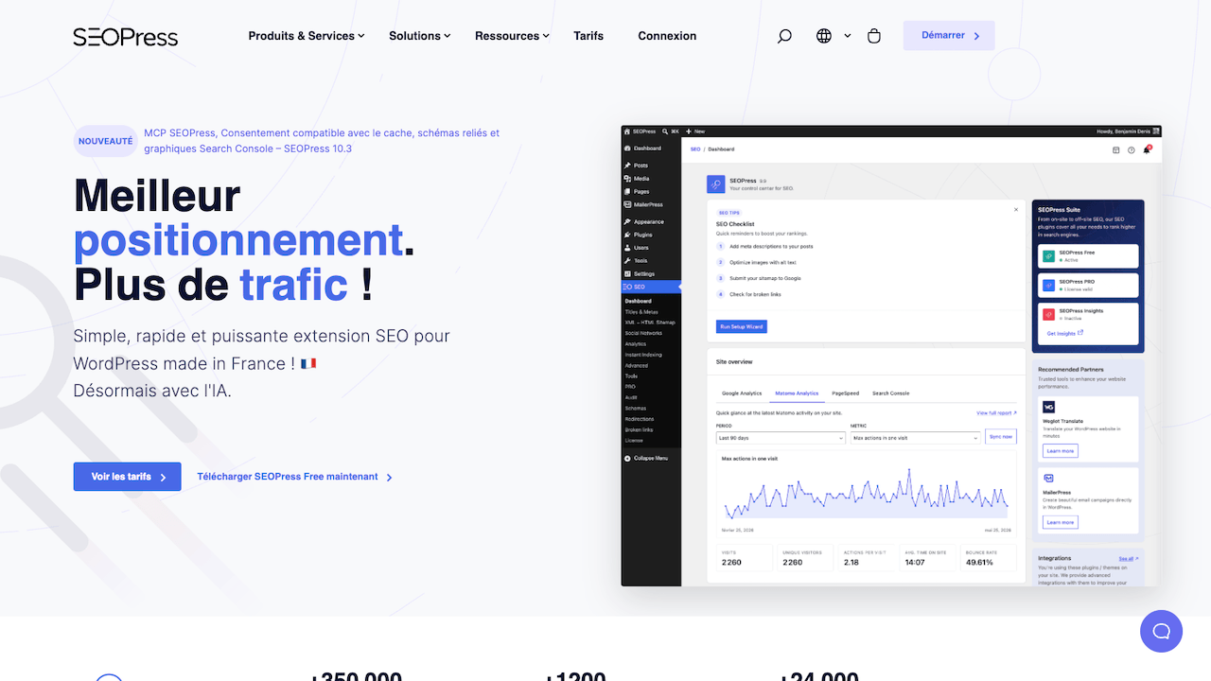Open the language selector chevron
Screen dimensions: 1211x681
[848, 36]
